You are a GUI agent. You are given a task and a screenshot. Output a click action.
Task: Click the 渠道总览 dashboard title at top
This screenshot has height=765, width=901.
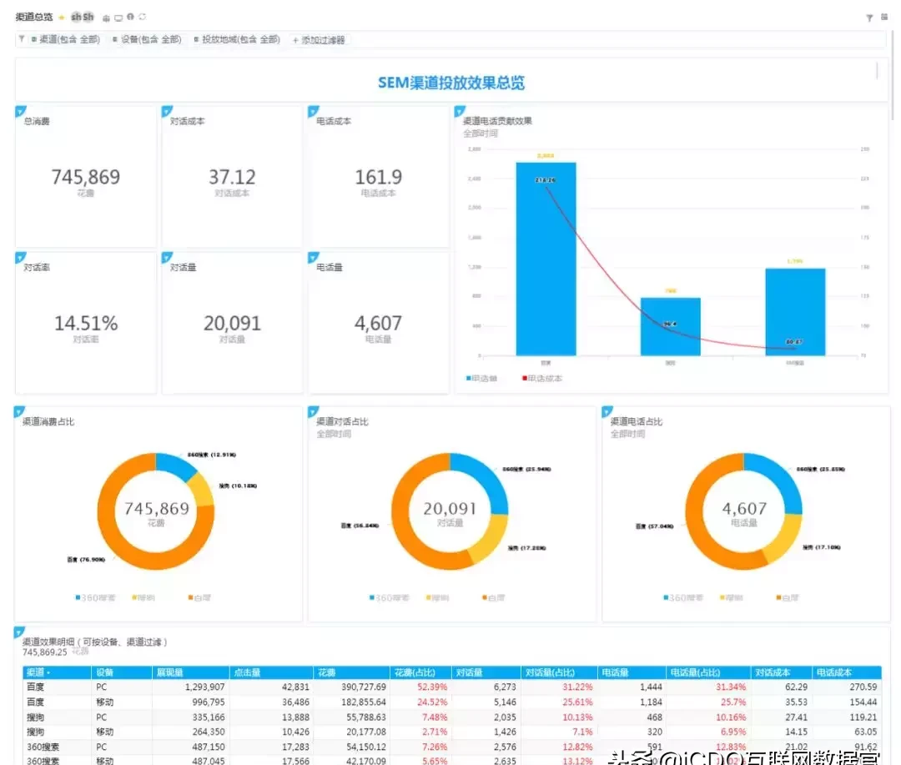click(34, 18)
